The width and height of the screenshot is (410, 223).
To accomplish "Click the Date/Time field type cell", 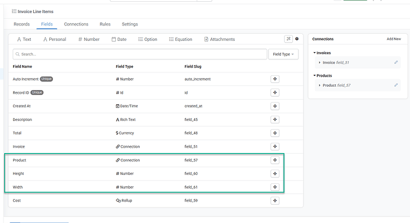I will [x=127, y=106].
